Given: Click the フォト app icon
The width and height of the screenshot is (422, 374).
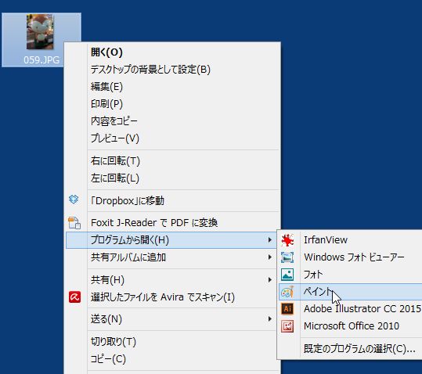Looking at the screenshot, I should click(x=287, y=275).
